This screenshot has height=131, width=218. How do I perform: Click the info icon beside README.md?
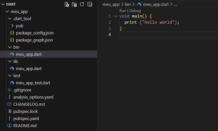[9, 125]
